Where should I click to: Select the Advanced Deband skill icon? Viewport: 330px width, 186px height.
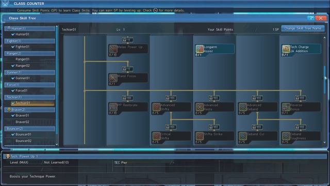(243, 107)
